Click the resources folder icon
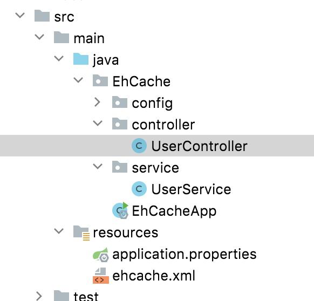Image resolution: width=314 pixels, height=301 pixels. (81, 232)
